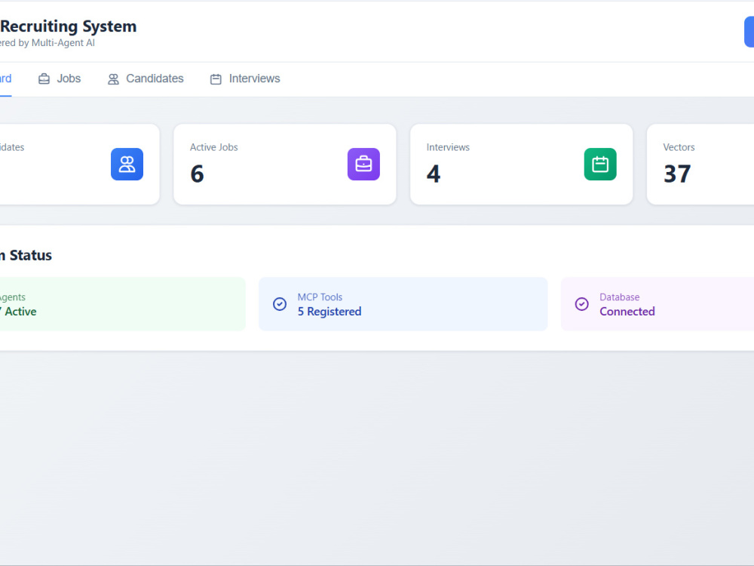Click the briefcase icon beside Jobs
The height and width of the screenshot is (566, 754).
pyautogui.click(x=44, y=79)
